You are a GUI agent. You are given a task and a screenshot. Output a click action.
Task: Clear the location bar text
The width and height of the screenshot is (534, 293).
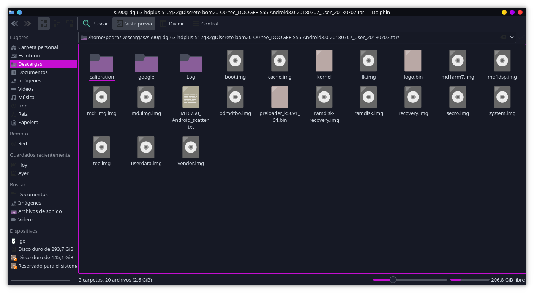503,37
